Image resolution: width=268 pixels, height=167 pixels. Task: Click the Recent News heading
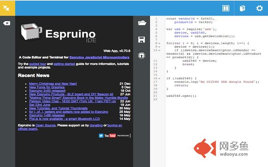pyautogui.click(x=33, y=75)
